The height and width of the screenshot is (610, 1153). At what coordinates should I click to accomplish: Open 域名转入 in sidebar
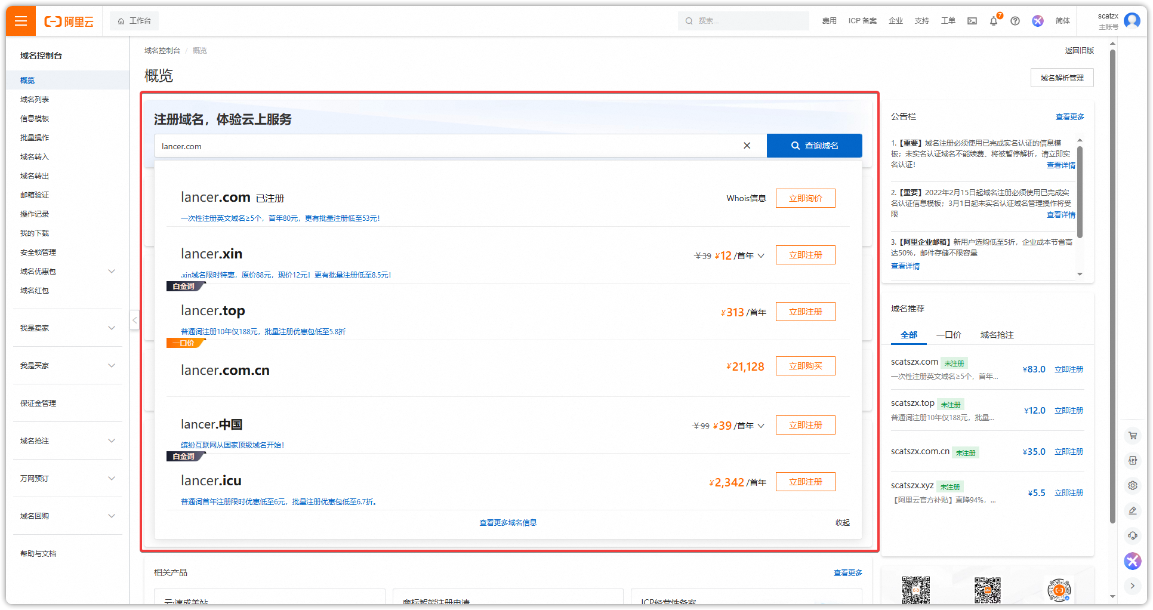(x=35, y=157)
